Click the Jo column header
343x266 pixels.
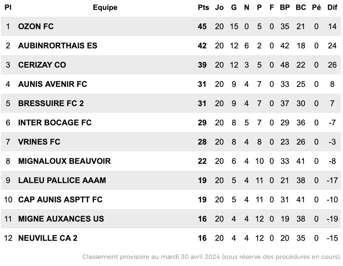click(x=219, y=7)
